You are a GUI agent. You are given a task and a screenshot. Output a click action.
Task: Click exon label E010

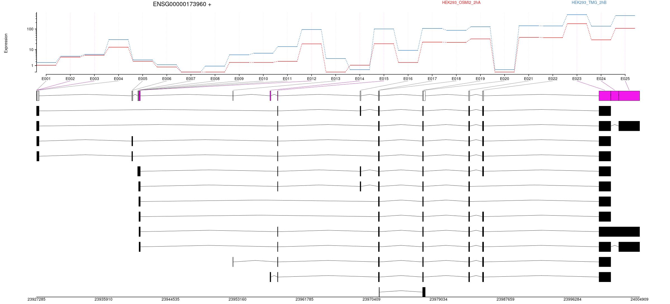click(263, 79)
